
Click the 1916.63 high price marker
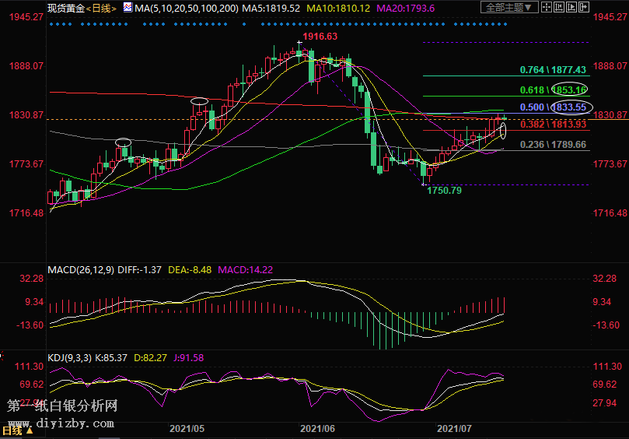(320, 37)
